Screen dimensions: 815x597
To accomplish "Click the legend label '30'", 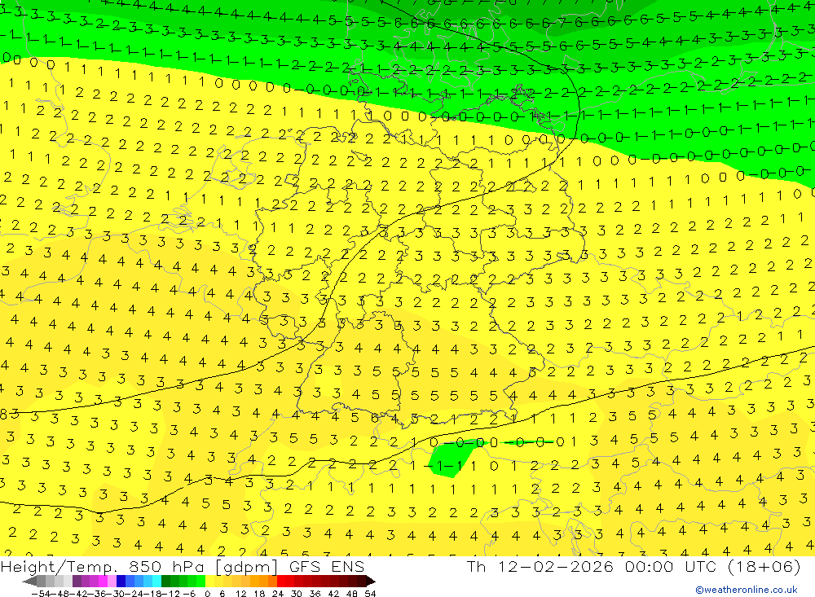I will tap(297, 594).
